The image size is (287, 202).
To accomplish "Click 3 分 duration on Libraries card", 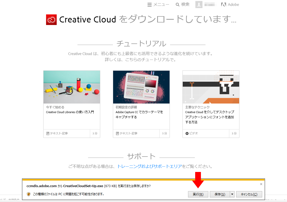I will pos(95,134).
